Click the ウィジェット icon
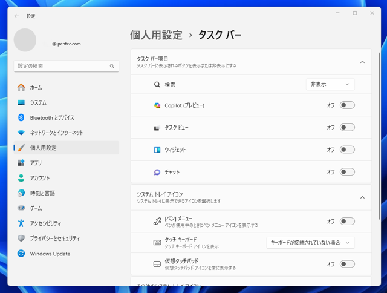The image size is (387, 293). point(157,150)
